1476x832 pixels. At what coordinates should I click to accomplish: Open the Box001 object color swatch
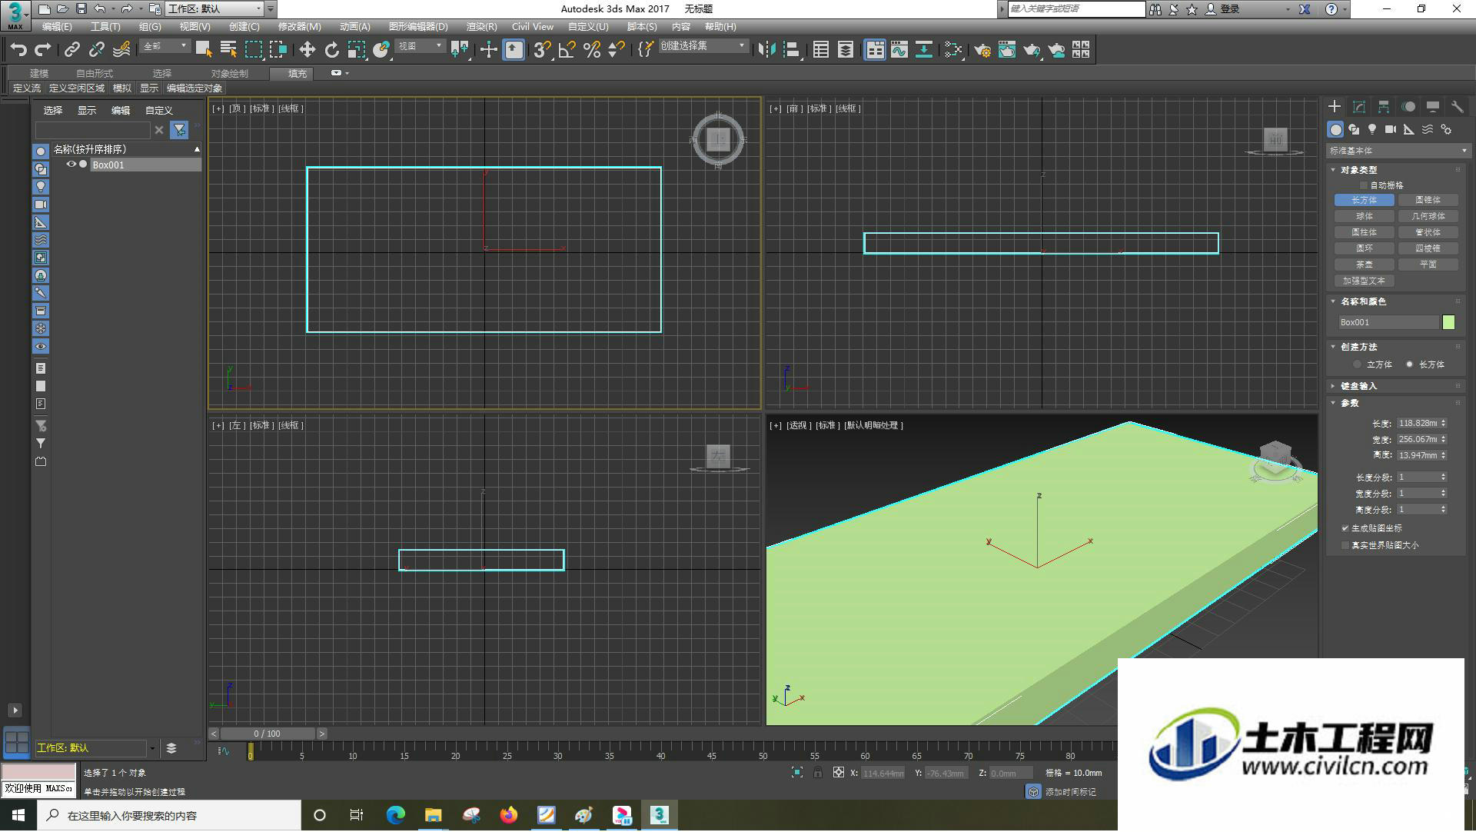pos(1448,322)
